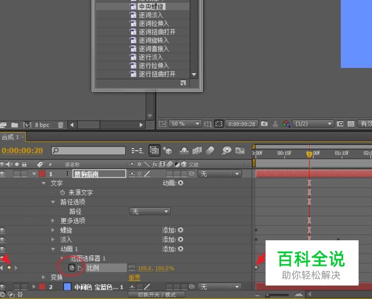Viewport: 372px width, 299px height.
Task: Click 8 bpc color depth button
Action: click(42, 125)
